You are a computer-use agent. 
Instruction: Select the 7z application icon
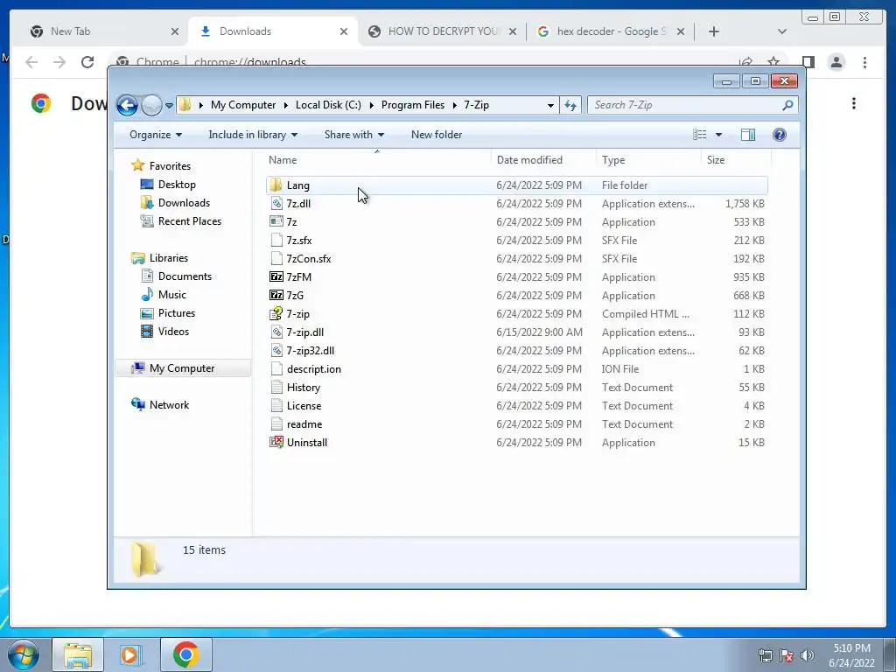click(x=276, y=221)
